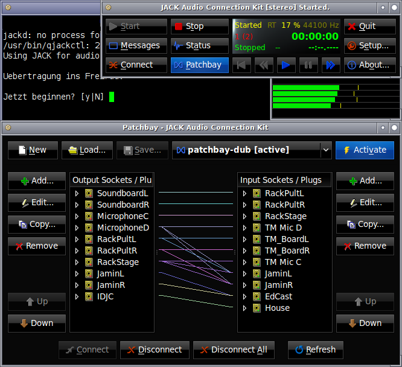Click the transport fast-forward button

pos(331,65)
